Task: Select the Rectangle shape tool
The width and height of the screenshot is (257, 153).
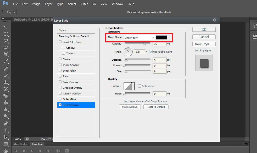Action: [x=6, y=144]
